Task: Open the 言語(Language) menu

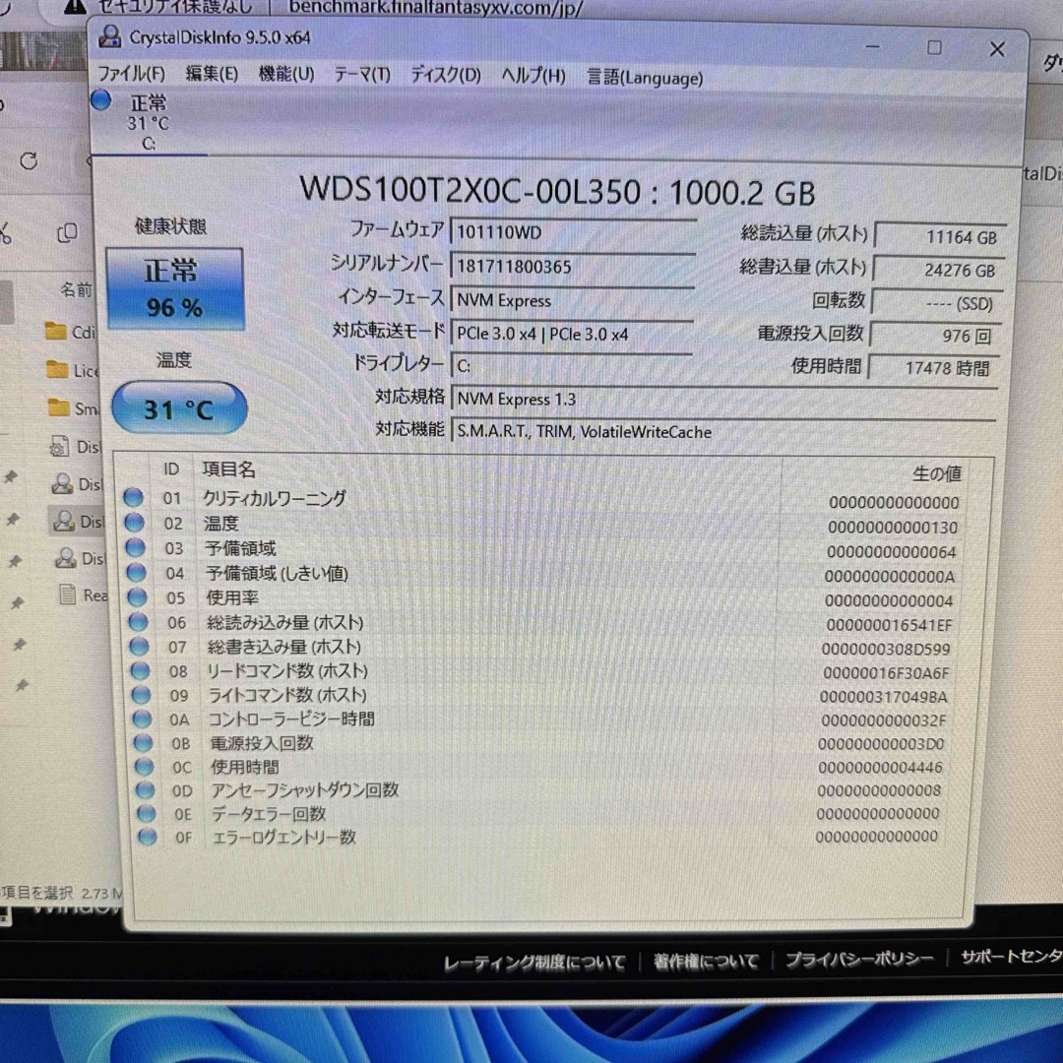Action: coord(644,78)
